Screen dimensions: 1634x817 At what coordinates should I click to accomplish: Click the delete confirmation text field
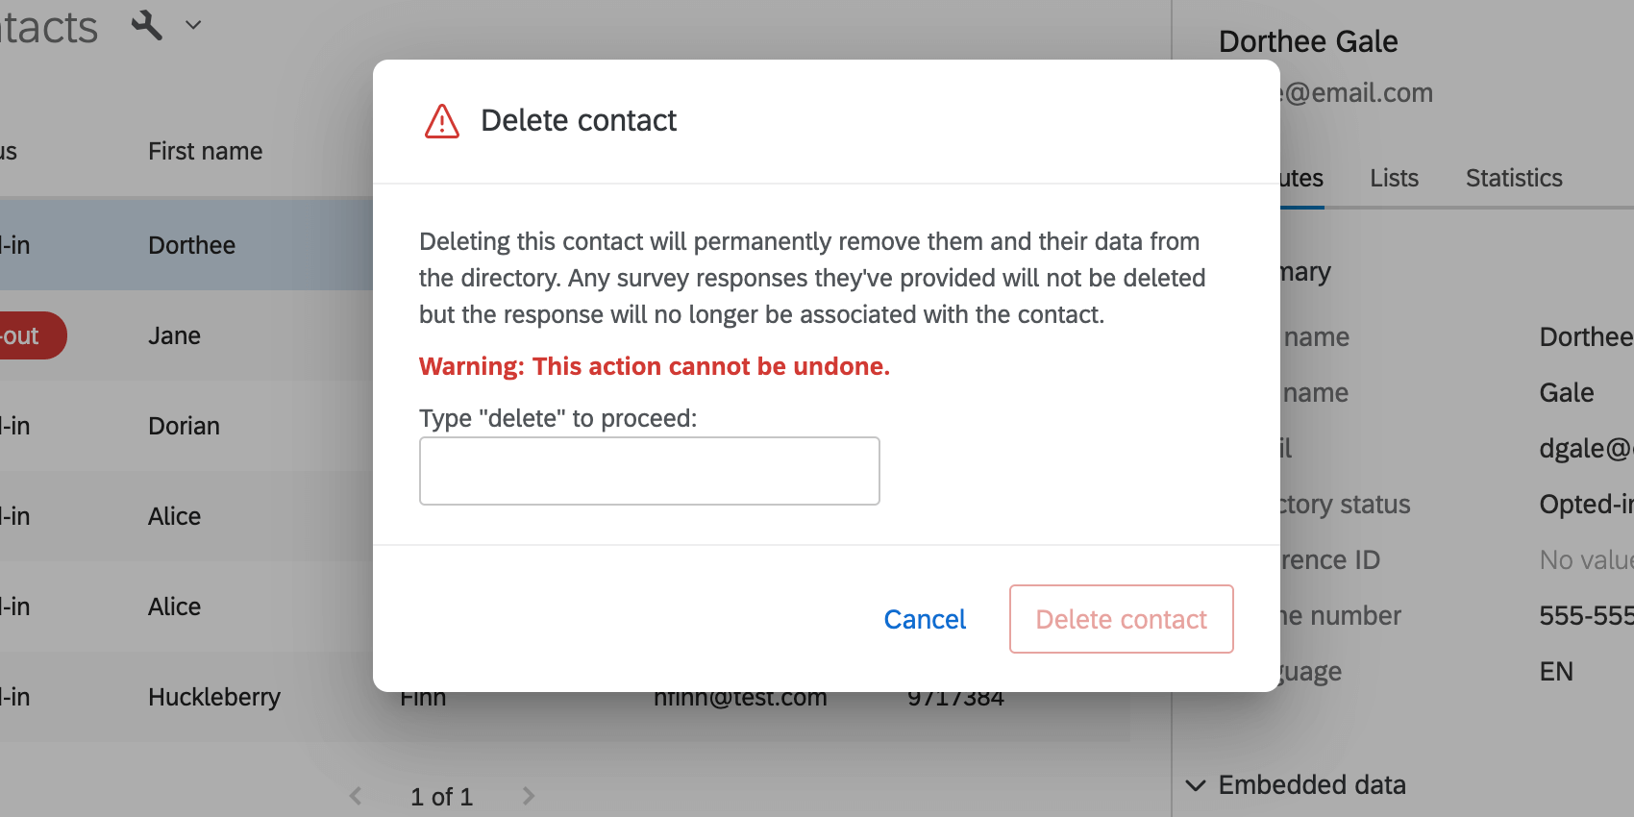point(649,471)
